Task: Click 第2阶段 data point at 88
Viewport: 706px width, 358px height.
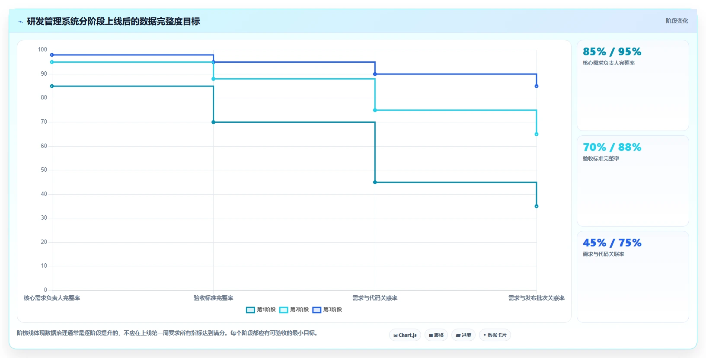Action: 213,79
